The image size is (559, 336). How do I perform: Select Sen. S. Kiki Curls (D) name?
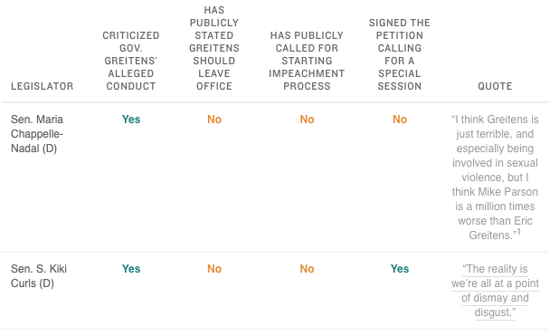39,276
